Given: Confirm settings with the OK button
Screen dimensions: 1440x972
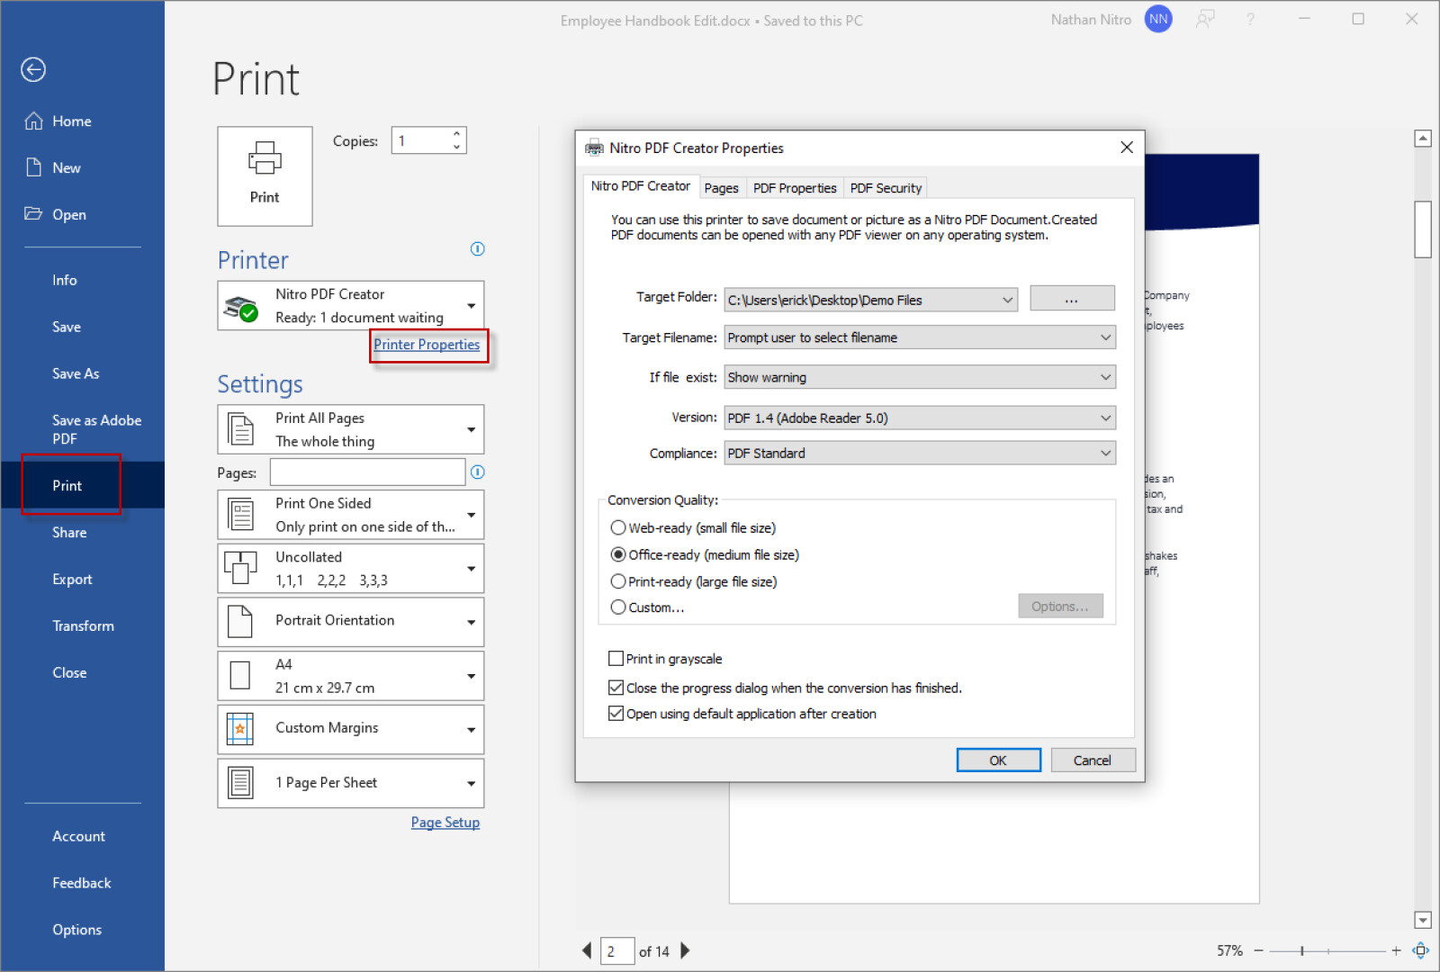Looking at the screenshot, I should point(997,760).
